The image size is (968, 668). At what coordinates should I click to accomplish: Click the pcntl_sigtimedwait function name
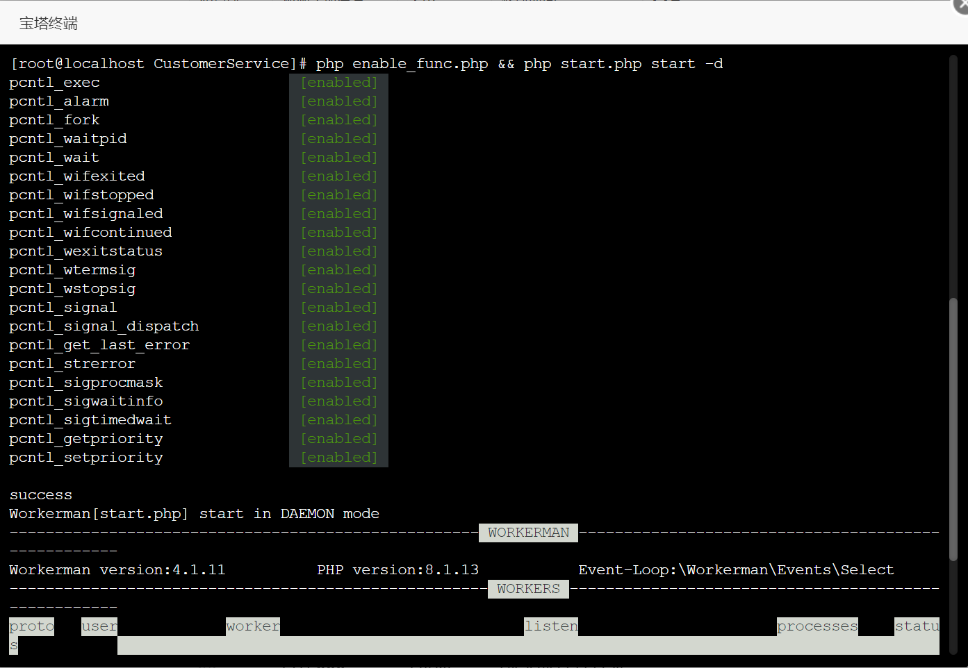click(x=91, y=420)
